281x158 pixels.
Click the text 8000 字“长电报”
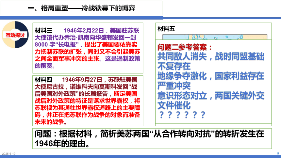tap(57, 44)
